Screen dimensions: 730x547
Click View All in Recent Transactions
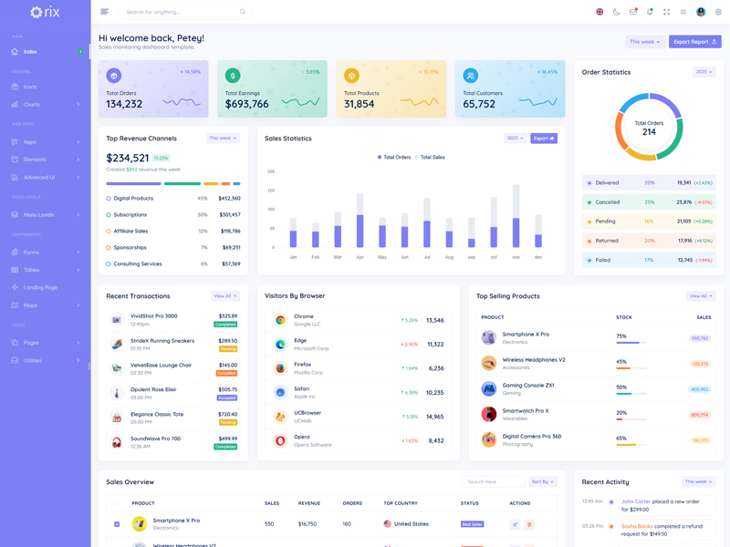coord(224,296)
